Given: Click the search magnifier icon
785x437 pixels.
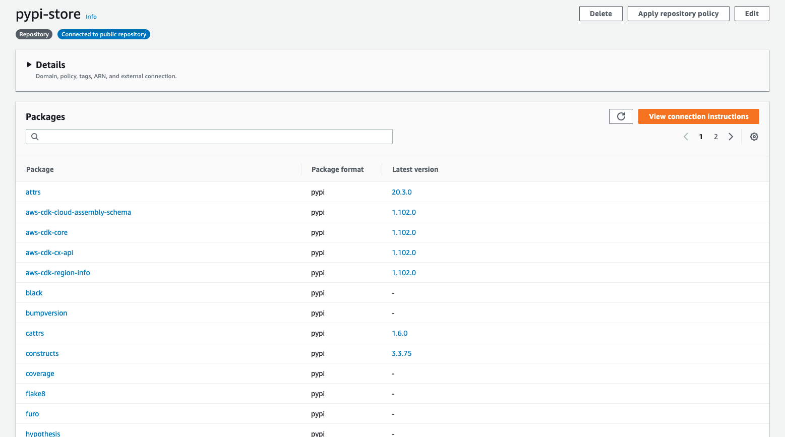Looking at the screenshot, I should click(35, 137).
